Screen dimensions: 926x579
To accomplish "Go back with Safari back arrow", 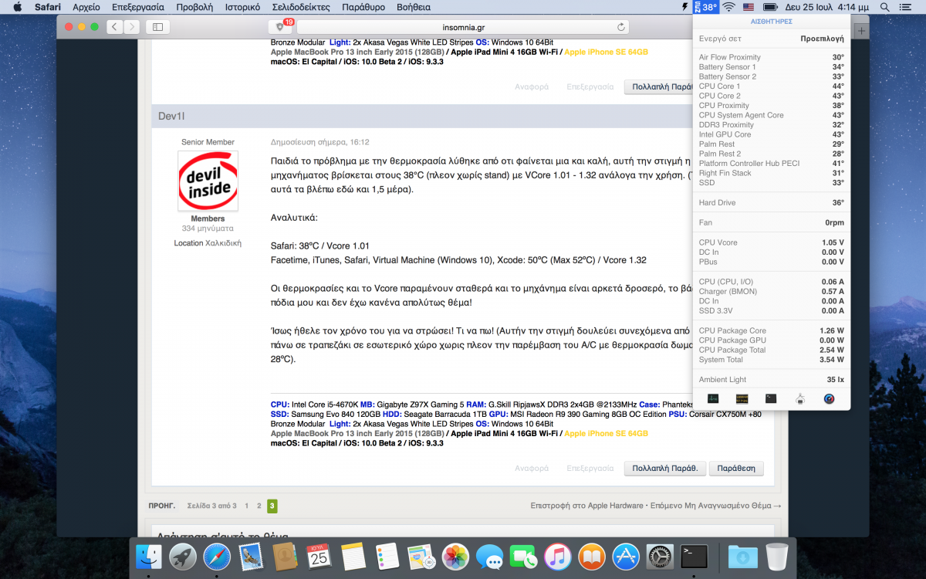I will pyautogui.click(x=114, y=26).
